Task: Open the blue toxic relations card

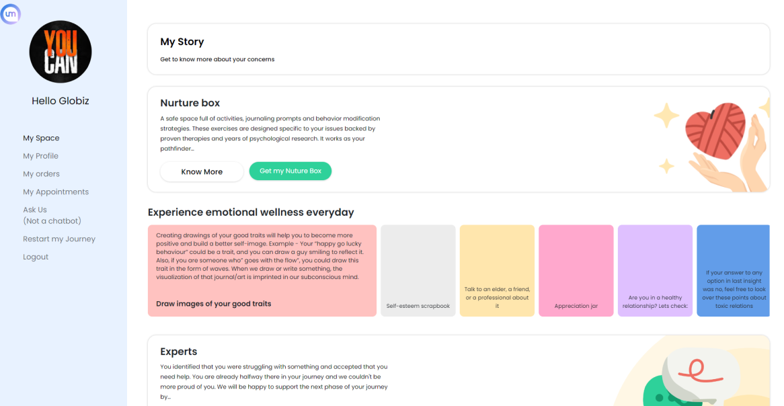Action: pos(733,270)
